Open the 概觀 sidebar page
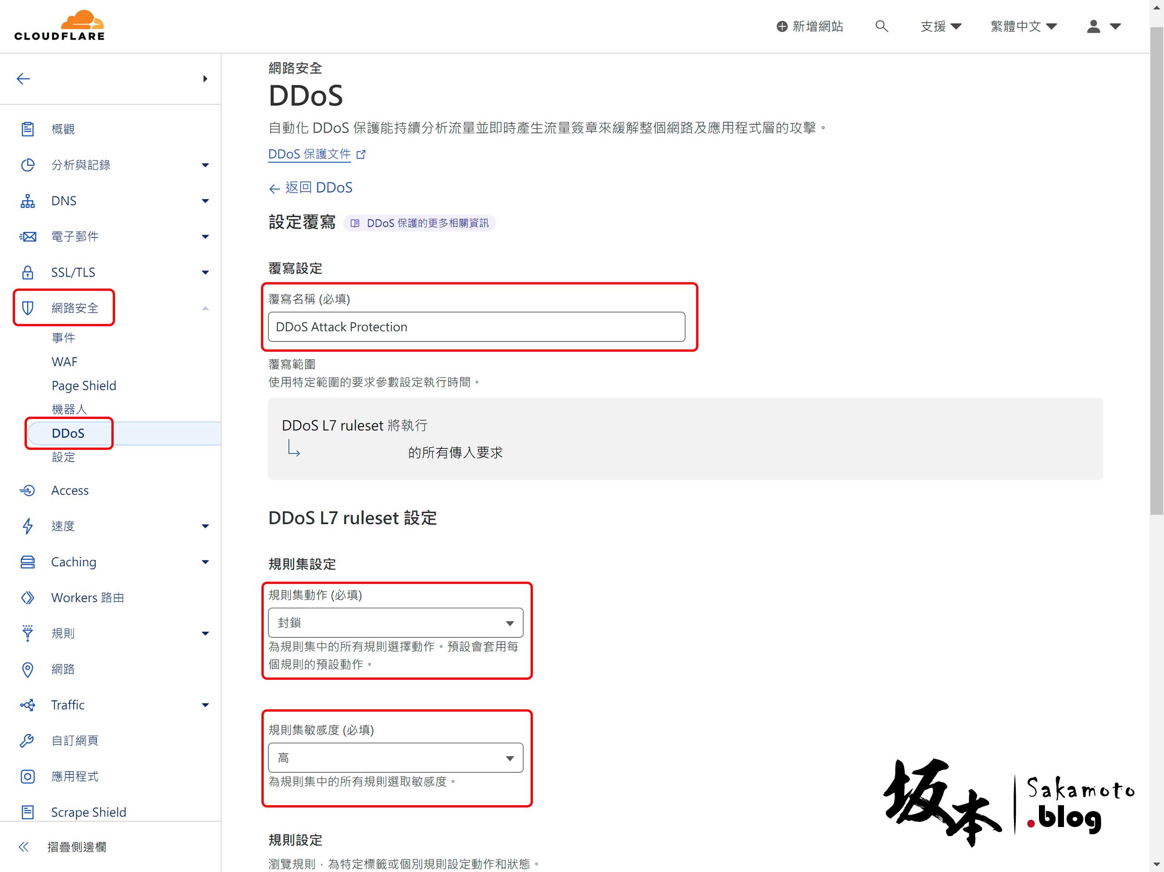Screen dimensions: 1164x872 coord(63,129)
